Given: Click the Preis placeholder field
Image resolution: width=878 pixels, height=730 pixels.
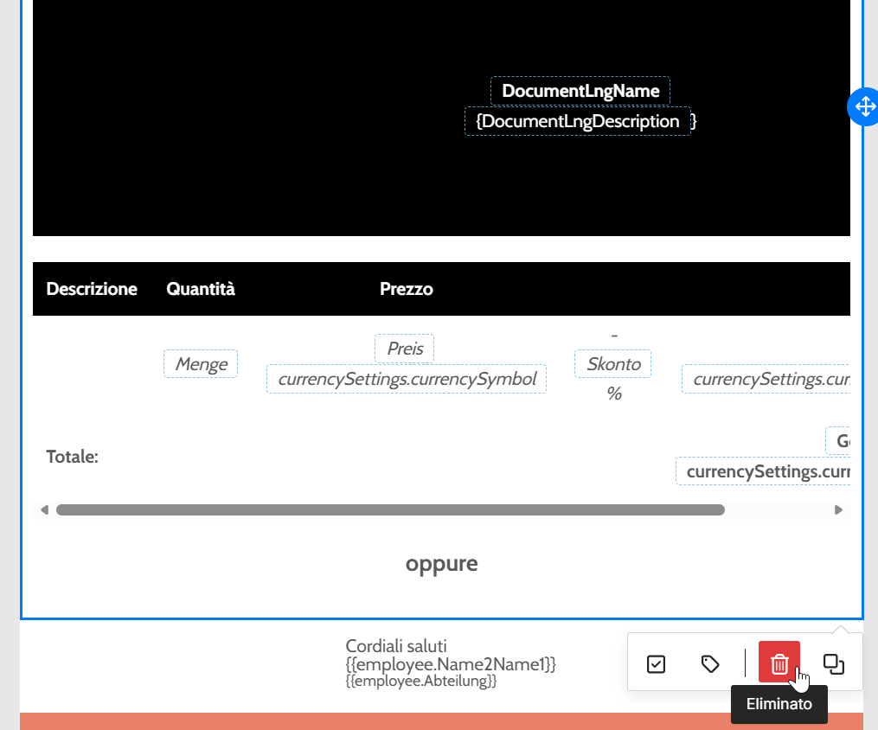Looking at the screenshot, I should point(404,349).
